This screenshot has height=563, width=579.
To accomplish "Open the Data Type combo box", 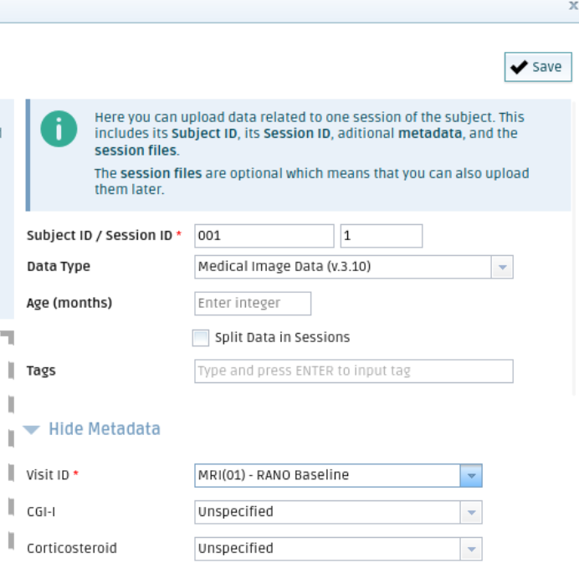I will click(343, 267).
